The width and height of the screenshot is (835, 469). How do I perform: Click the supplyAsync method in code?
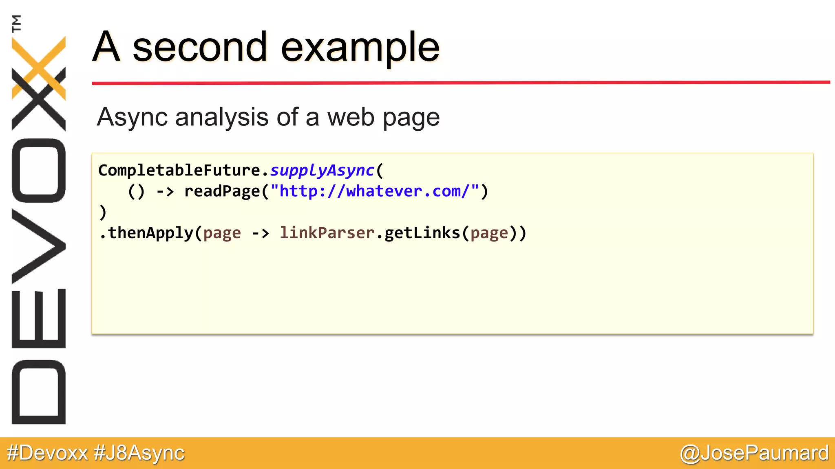coord(322,170)
